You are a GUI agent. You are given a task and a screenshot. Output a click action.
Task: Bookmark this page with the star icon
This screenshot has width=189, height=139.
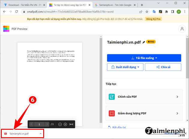pos(147,12)
